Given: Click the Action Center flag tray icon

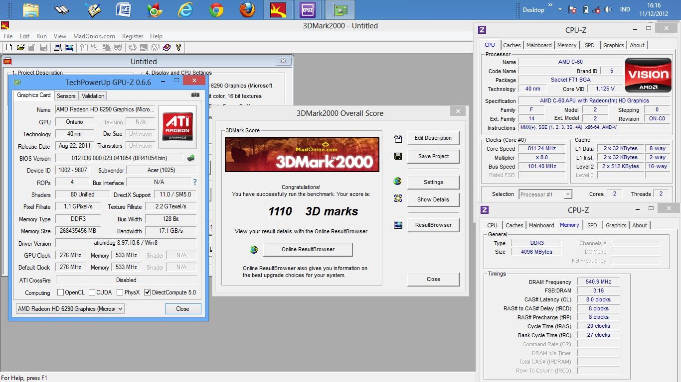Looking at the screenshot, I should (x=573, y=9).
